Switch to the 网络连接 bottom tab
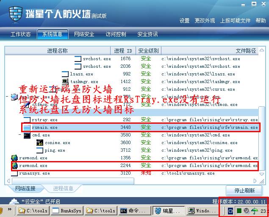Image resolution: width=269 pixels, height=217 pixels. click(25, 188)
